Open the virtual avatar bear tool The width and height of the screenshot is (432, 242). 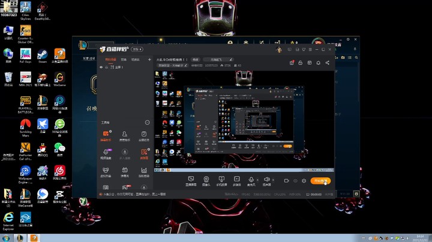106,172
